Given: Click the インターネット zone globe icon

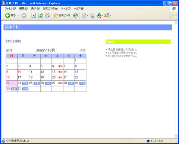Looking at the screenshot, I should [148, 141].
